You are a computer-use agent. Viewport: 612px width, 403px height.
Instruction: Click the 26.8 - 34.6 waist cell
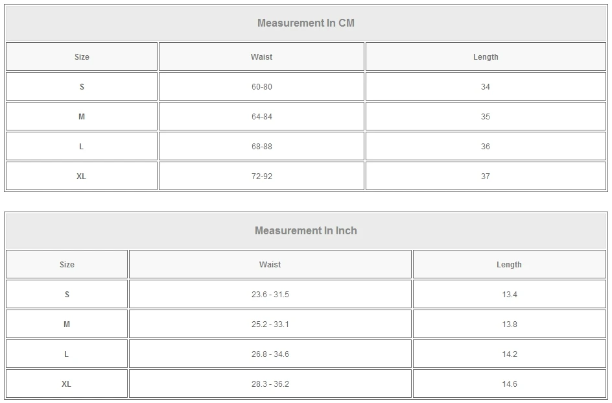[x=270, y=354]
